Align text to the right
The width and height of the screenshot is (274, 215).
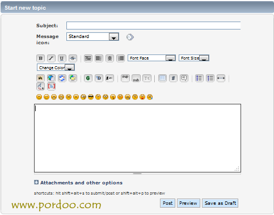pos(120,58)
